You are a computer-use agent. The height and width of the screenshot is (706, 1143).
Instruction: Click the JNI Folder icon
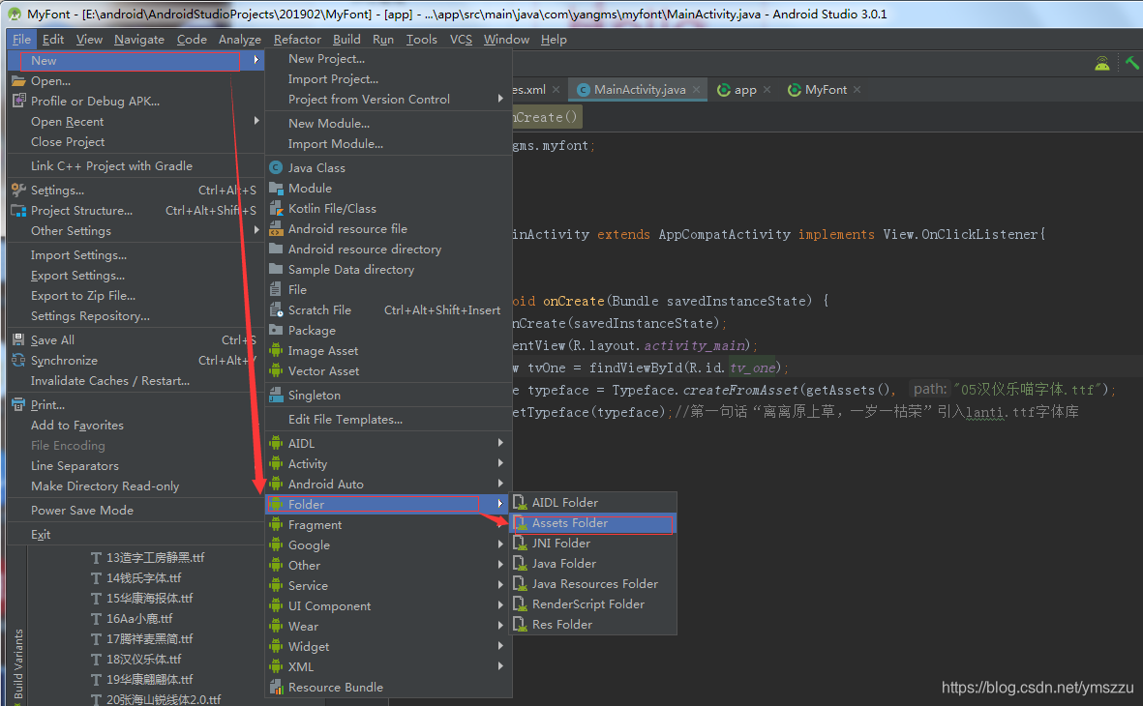520,543
